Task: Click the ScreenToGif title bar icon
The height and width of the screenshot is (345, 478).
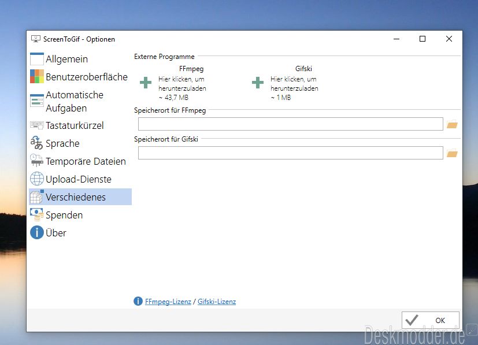Action: pyautogui.click(x=36, y=39)
